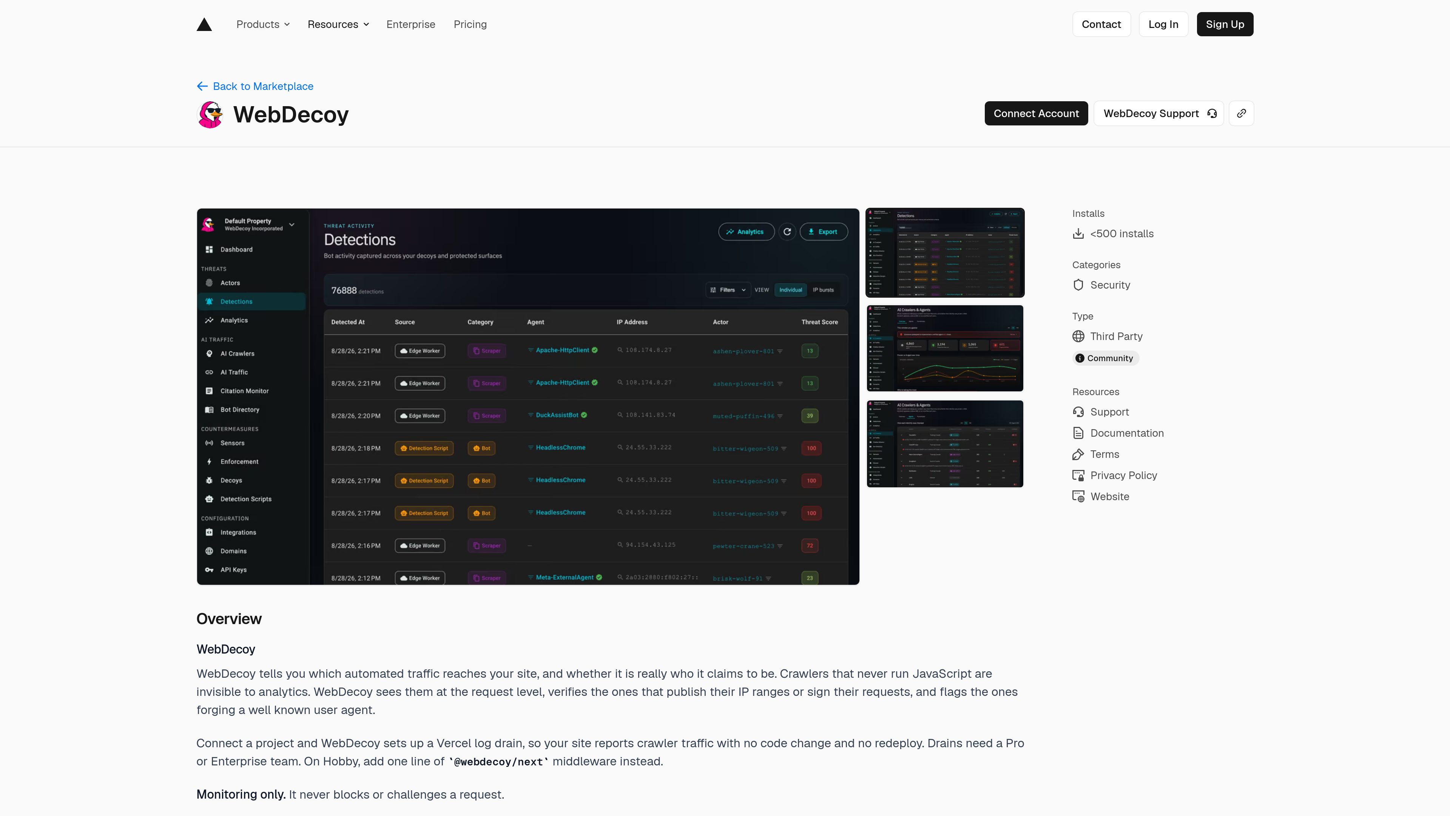The image size is (1450, 816).
Task: Click the Connect Account button
Action: click(1036, 113)
